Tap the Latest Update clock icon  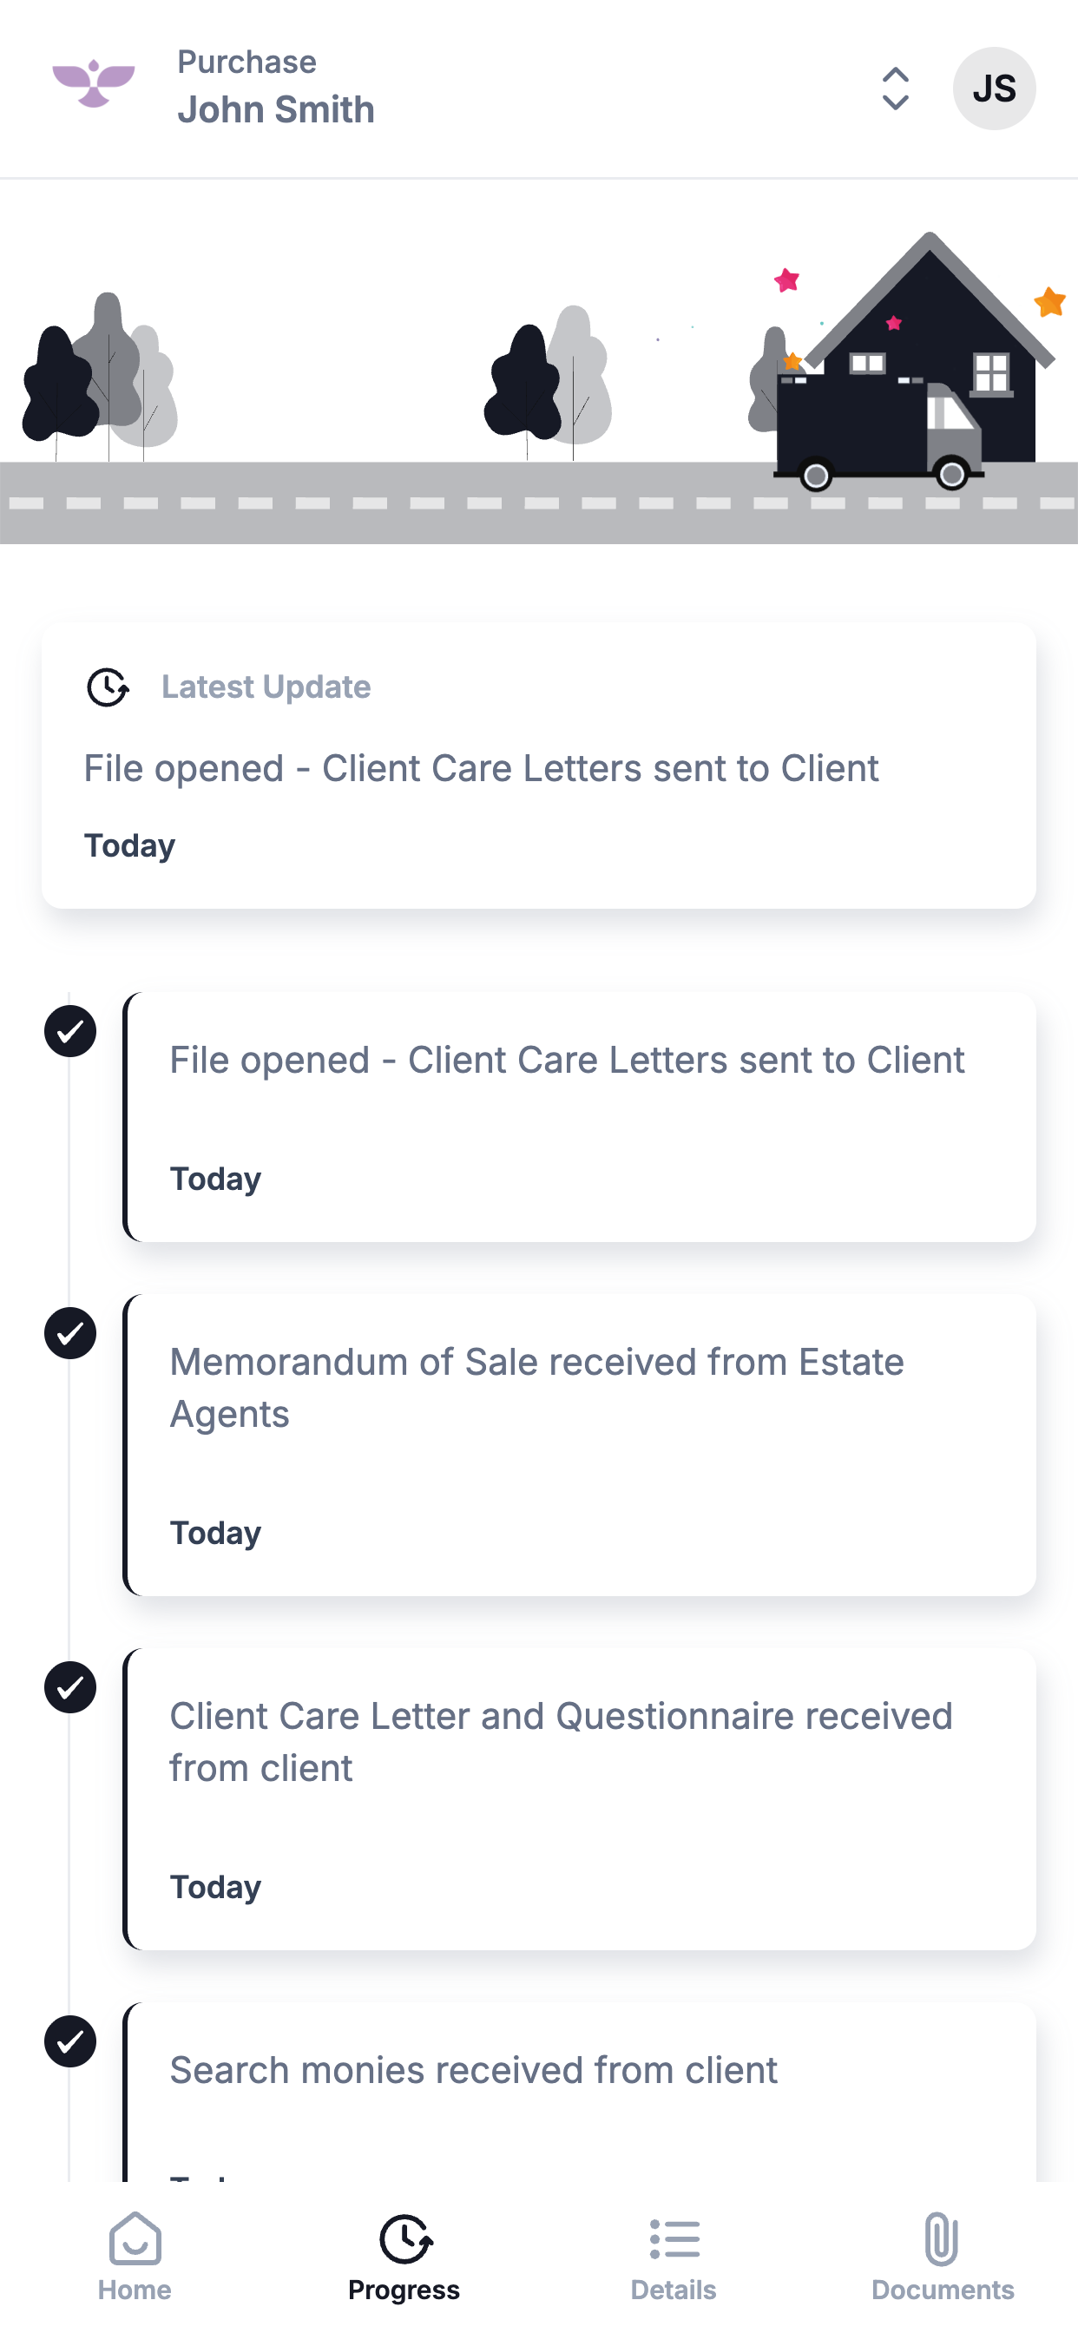108,687
